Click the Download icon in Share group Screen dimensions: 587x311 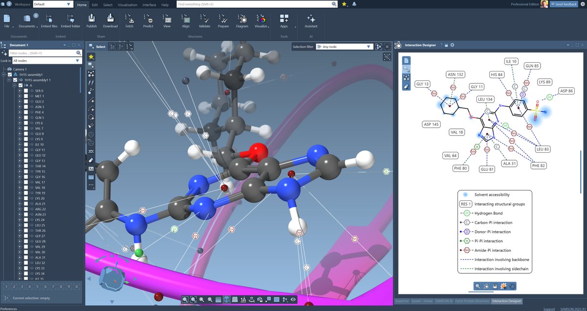[110, 21]
